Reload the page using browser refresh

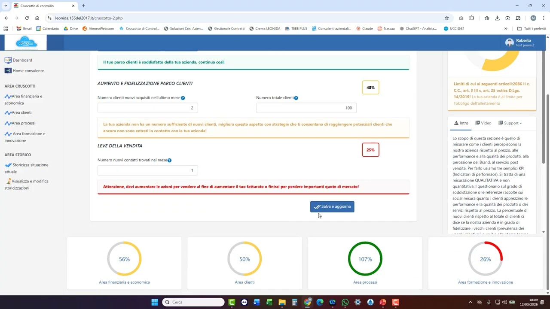(27, 18)
